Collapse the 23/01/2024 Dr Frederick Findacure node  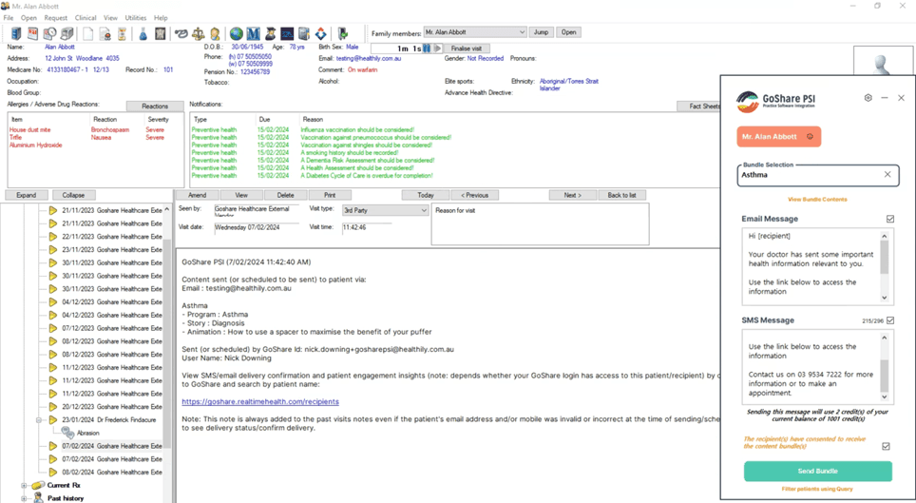coord(39,420)
